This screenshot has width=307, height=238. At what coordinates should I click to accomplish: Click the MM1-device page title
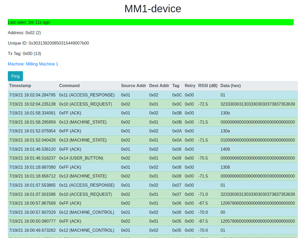153,9
